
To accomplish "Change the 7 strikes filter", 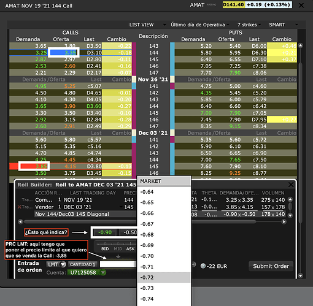I will point(249,25).
